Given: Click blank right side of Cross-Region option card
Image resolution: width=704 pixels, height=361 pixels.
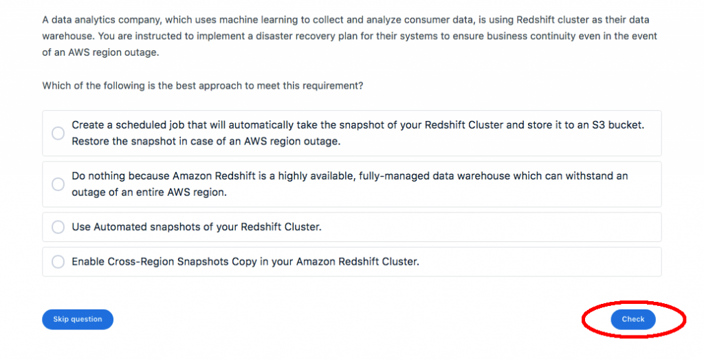Looking at the screenshot, I should pyautogui.click(x=550, y=262).
